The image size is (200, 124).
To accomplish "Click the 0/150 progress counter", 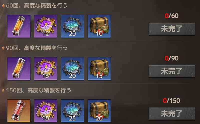I will pyautogui.click(x=171, y=101).
